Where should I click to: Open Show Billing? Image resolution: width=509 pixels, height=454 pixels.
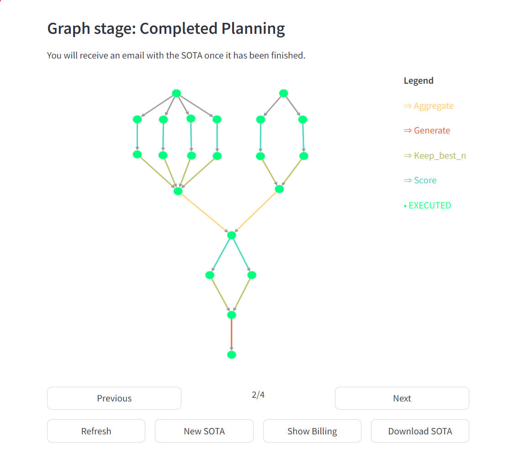pyautogui.click(x=312, y=431)
